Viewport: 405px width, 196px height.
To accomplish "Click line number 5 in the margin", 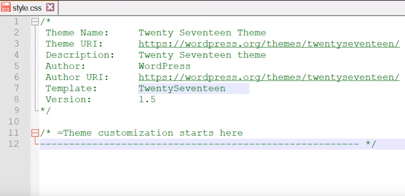I will click(x=16, y=66).
